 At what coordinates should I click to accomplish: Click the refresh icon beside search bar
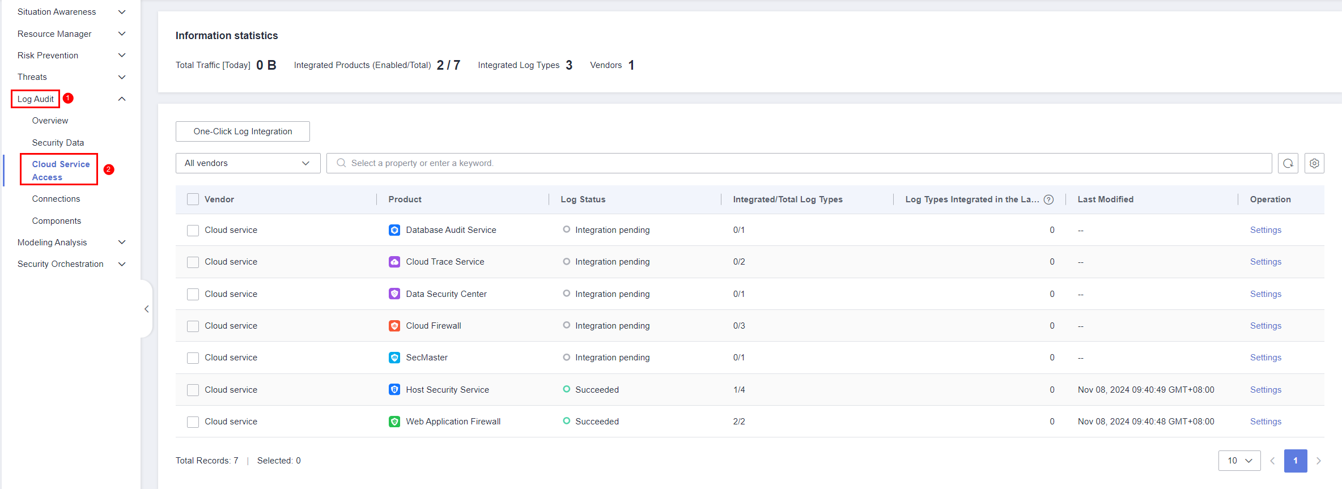[x=1288, y=163]
